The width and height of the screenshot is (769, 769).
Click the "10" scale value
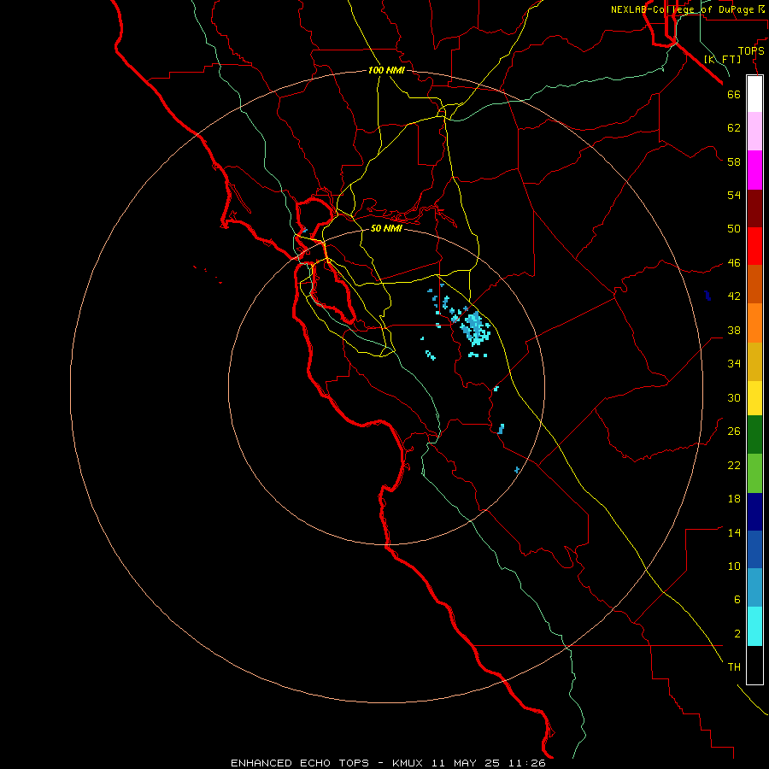coord(734,566)
